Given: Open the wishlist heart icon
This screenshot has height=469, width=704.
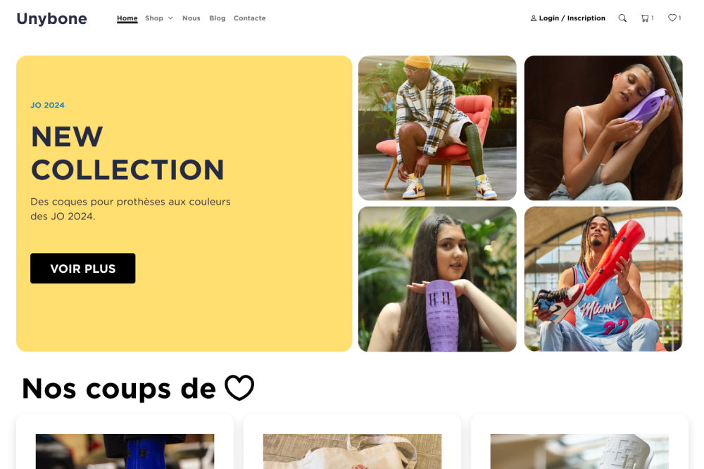Looking at the screenshot, I should [x=672, y=18].
